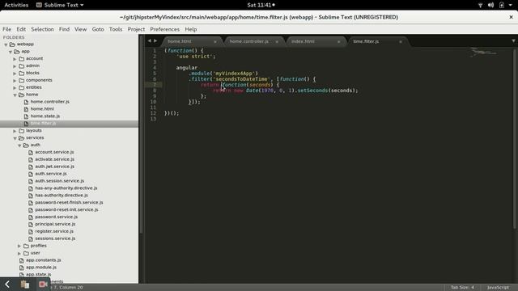Open the Edit menu
Screen dimensions: 518x291
coord(21,29)
